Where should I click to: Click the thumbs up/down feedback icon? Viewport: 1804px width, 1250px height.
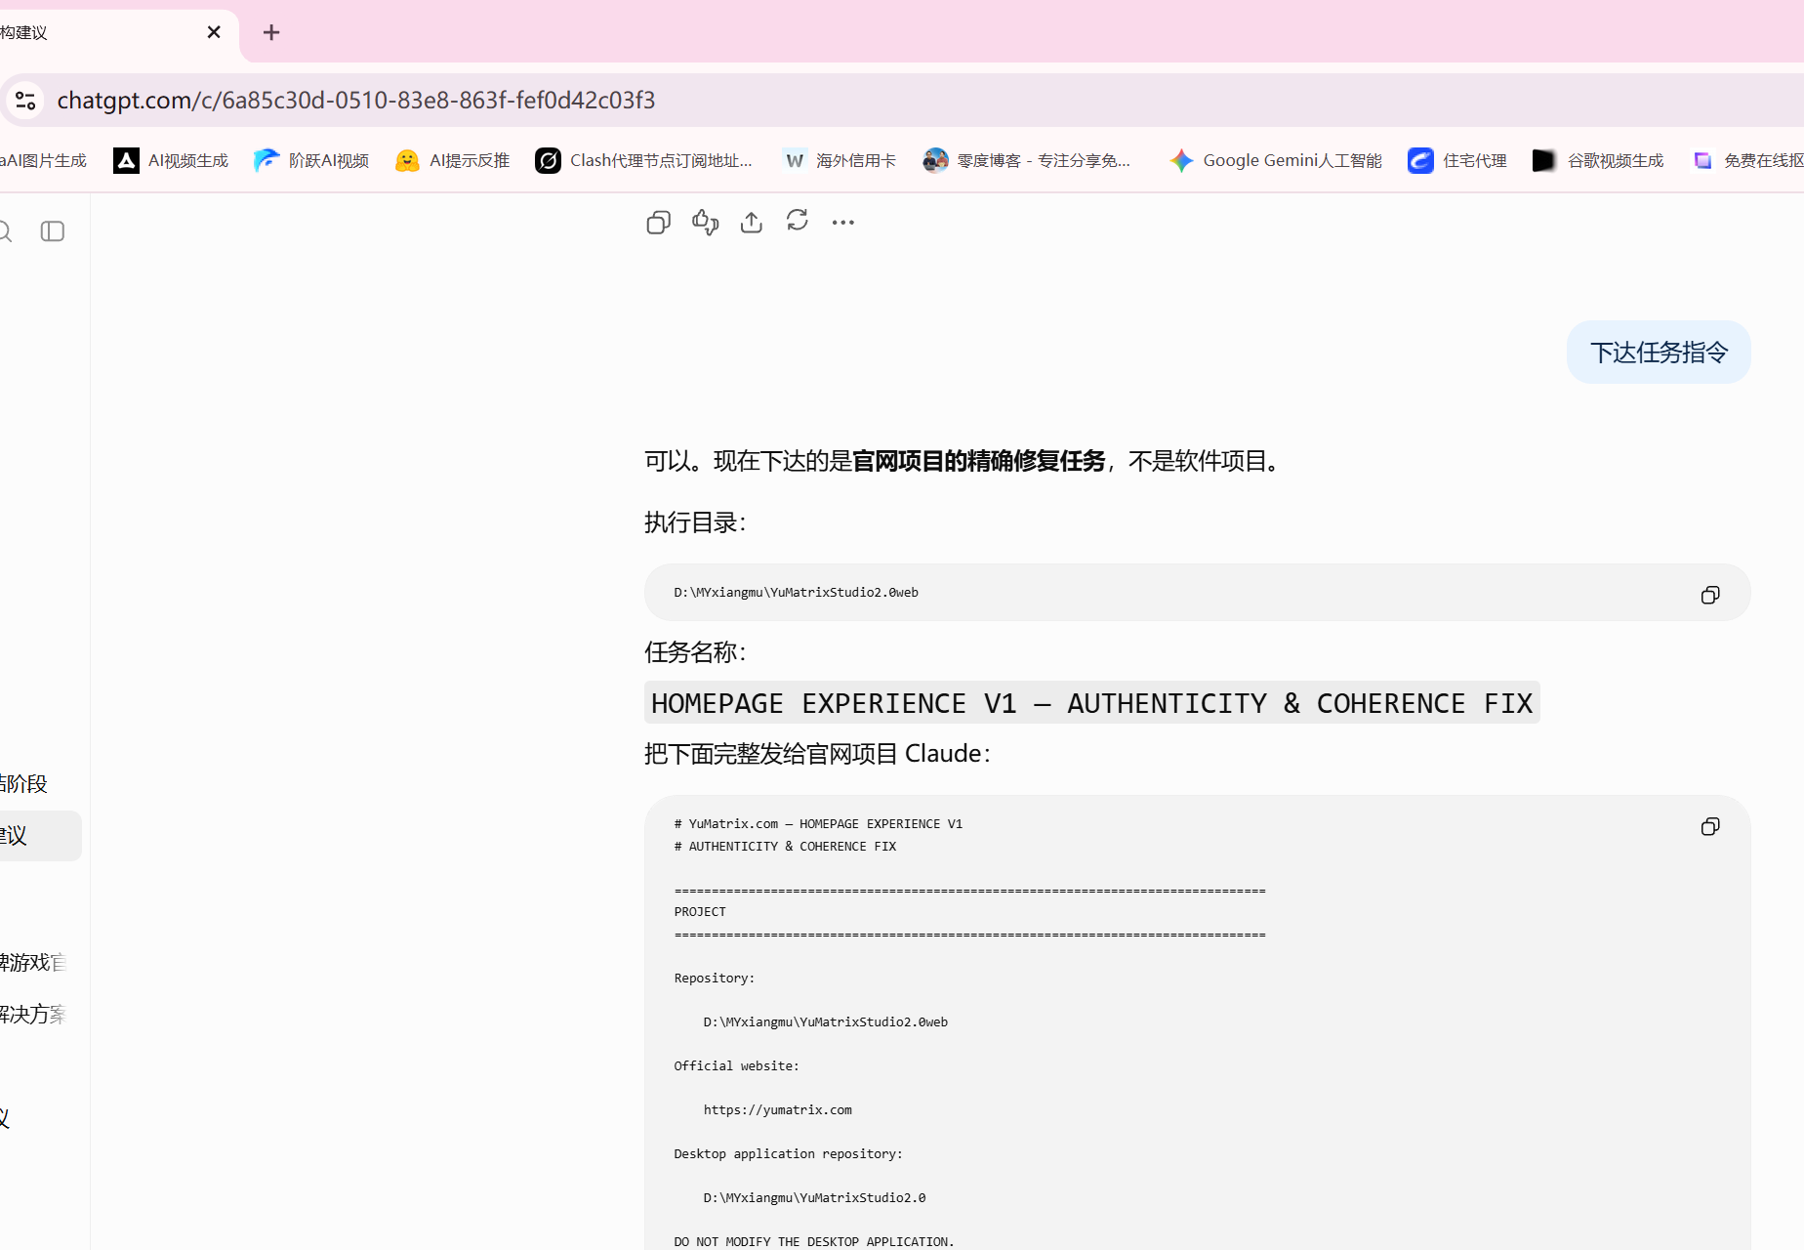[705, 223]
